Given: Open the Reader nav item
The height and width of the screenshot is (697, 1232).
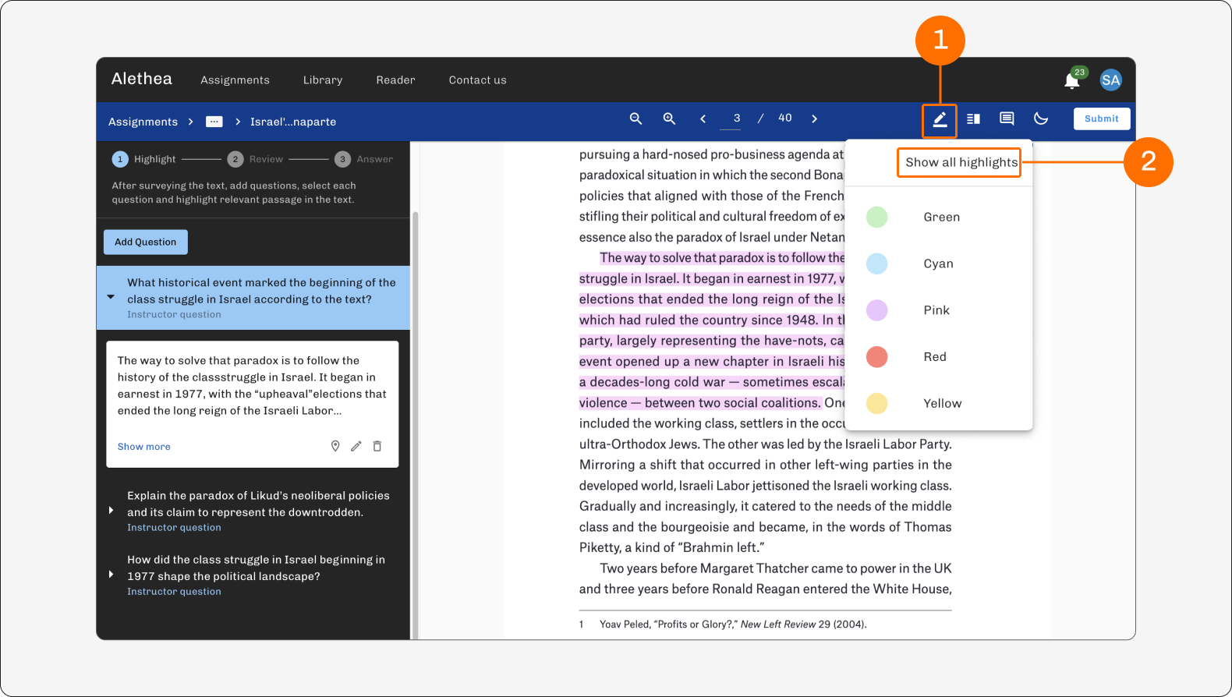Looking at the screenshot, I should point(395,80).
